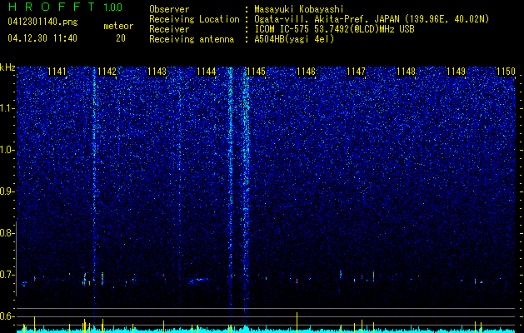This screenshot has height=333, width=524.
Task: Click the kHz axis unit label
Action: coord(7,67)
